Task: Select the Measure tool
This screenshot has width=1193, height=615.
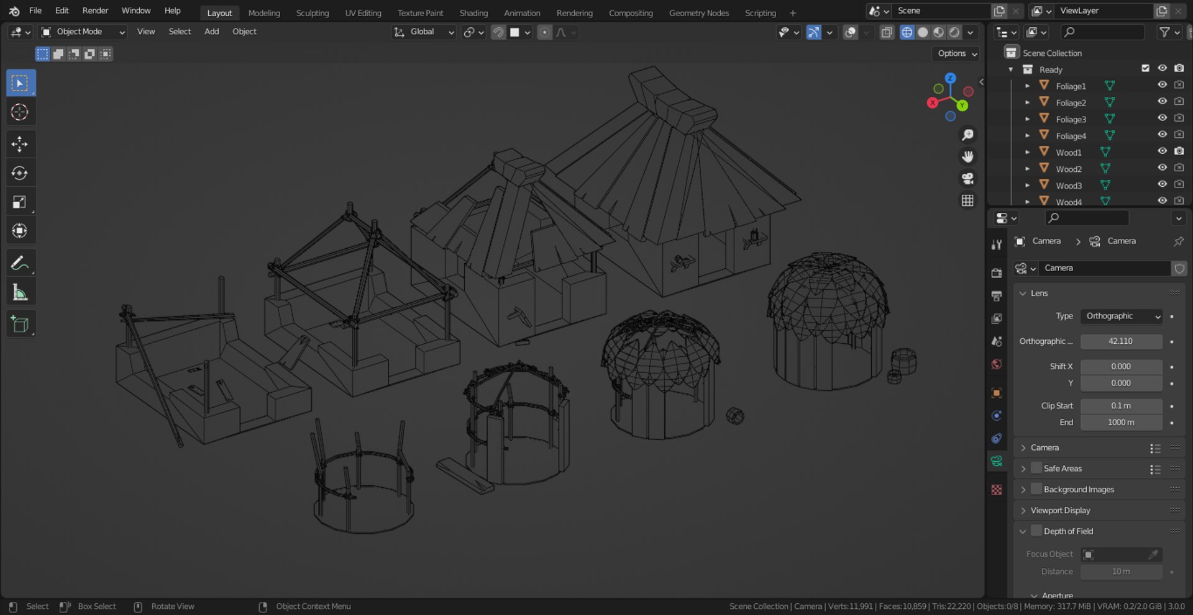Action: click(x=20, y=292)
